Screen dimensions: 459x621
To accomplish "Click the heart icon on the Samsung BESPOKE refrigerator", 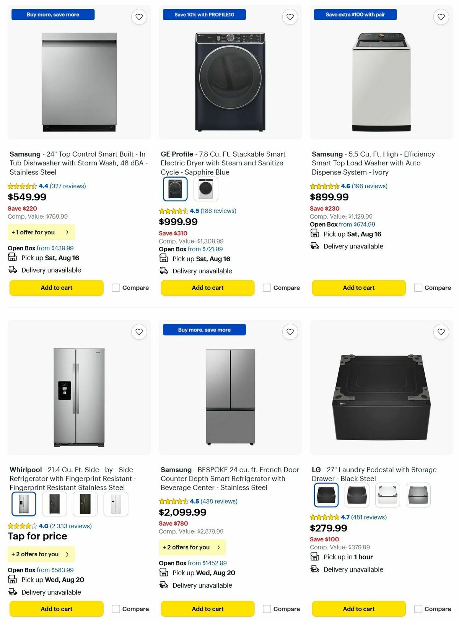I will pos(290,332).
